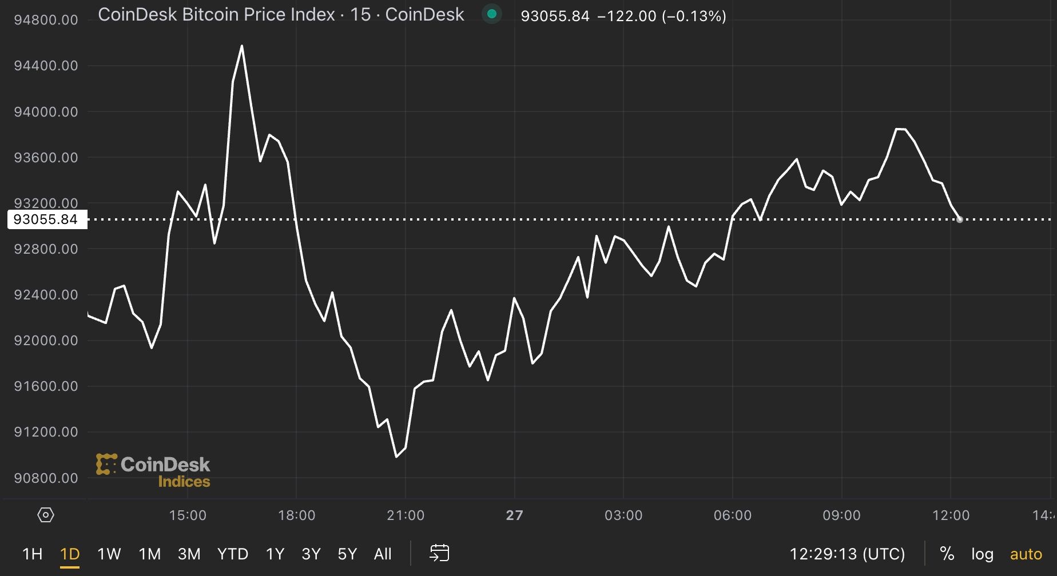Click the 'Go to date' calendar icon
This screenshot has height=576, width=1057.
439,553
